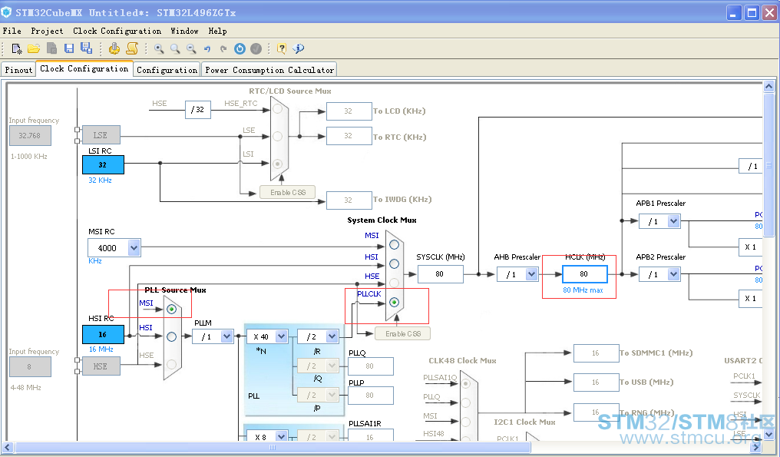780x457 pixels.
Task: Click the Generate Code gear icon
Action: click(114, 48)
